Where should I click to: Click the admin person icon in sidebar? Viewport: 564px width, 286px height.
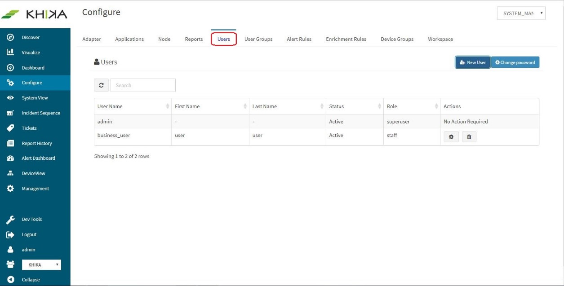(9, 250)
